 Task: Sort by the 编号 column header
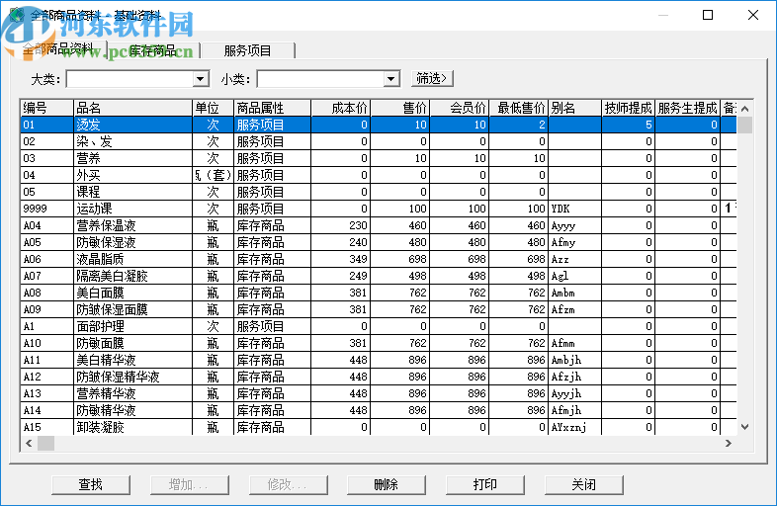point(46,108)
